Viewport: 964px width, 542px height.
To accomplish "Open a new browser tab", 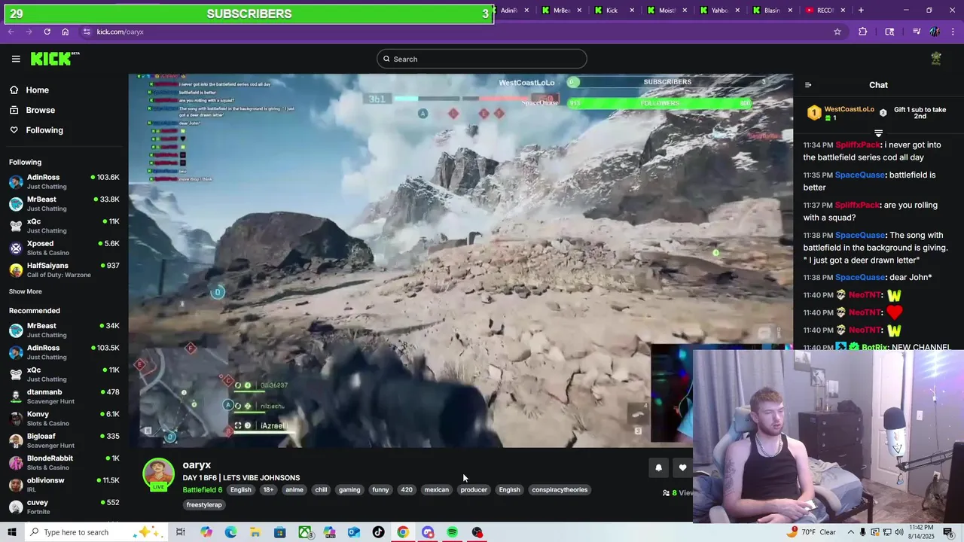I will pos(861,10).
